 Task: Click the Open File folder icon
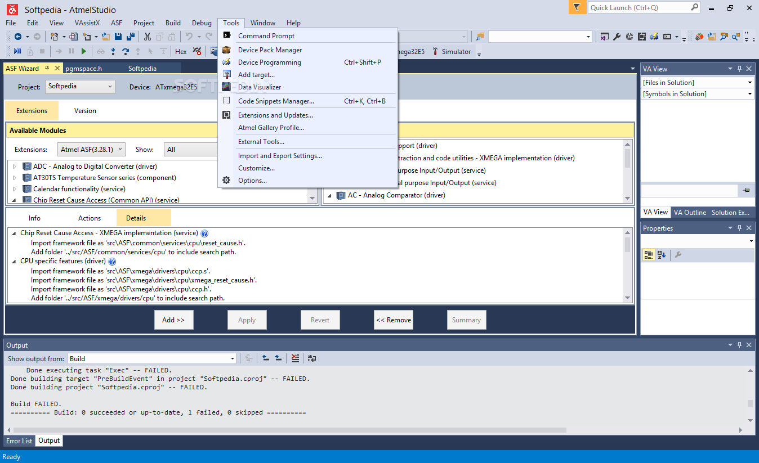(106, 37)
